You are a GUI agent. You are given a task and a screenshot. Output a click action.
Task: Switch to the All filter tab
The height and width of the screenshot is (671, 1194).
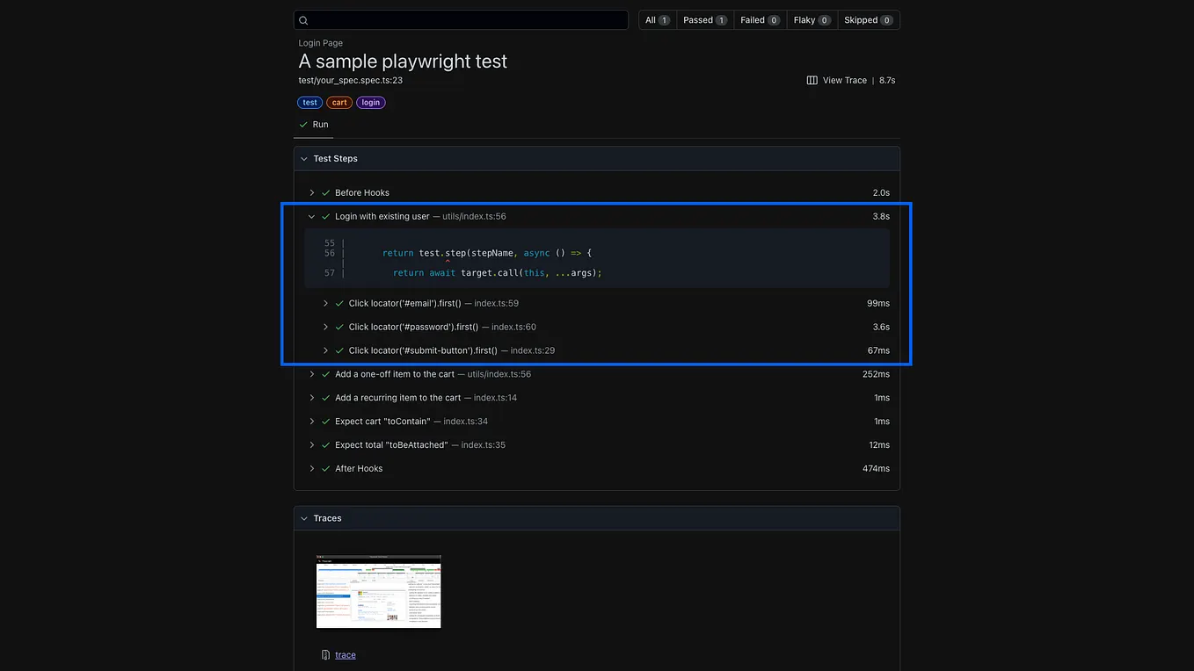tap(657, 19)
